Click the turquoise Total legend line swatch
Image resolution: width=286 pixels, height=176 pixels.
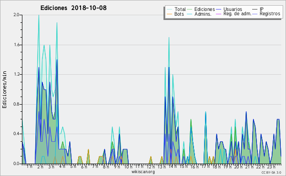(169, 10)
